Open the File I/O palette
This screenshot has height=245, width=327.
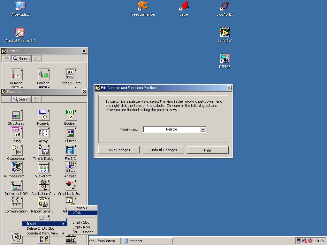[x=71, y=150]
